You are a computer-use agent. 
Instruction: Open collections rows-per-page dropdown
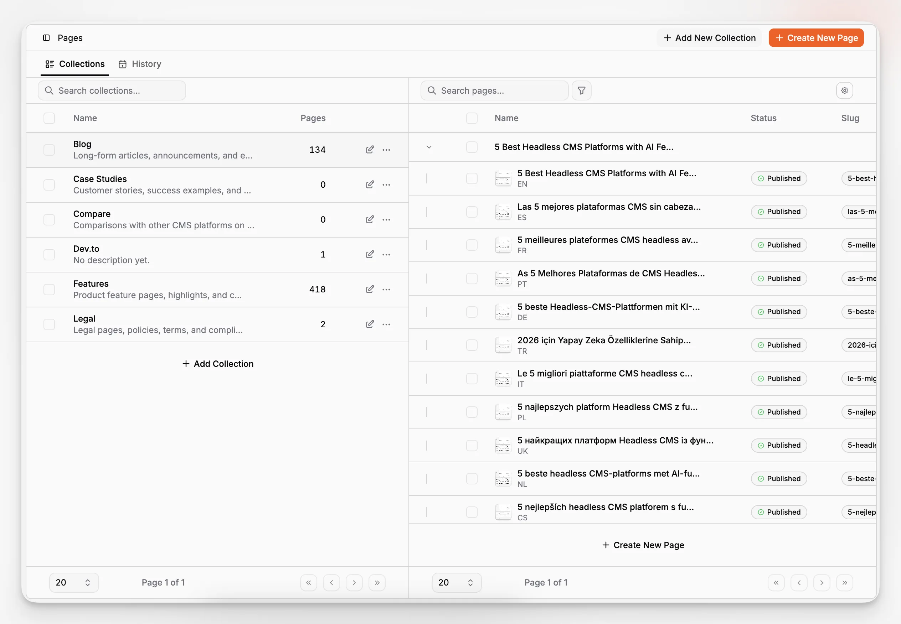[73, 583]
